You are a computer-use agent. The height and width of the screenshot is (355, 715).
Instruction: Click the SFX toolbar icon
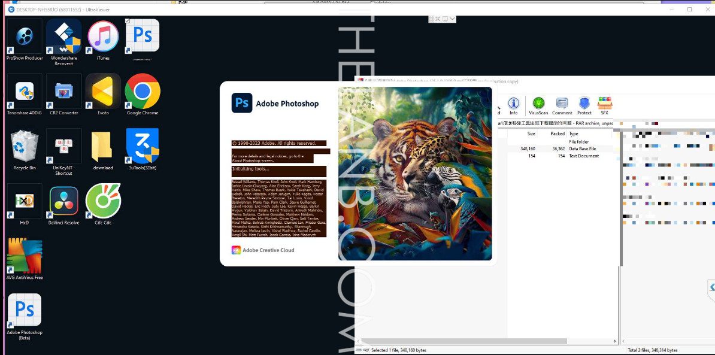point(604,105)
